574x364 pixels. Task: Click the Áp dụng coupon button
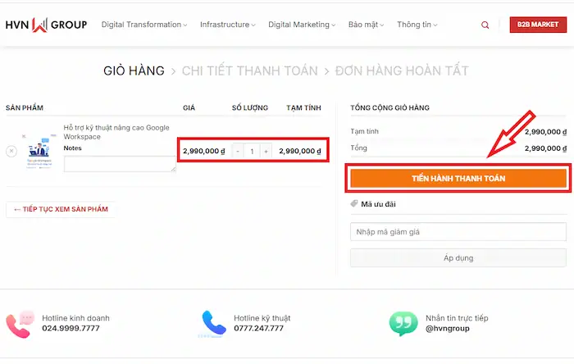458,258
